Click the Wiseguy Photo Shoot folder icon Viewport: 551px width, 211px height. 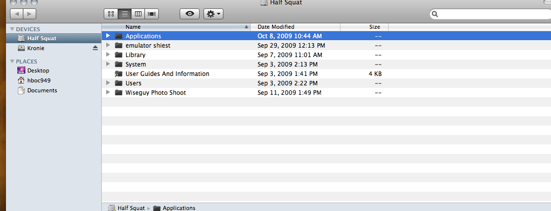(119, 93)
